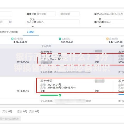Open the calendar date picker icon
Screen dimensions: 124x124
10,22
